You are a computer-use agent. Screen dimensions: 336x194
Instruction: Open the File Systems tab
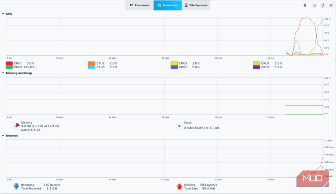(196, 5)
